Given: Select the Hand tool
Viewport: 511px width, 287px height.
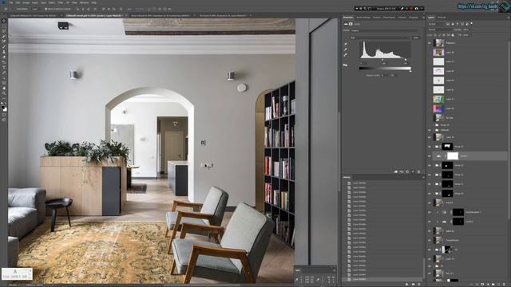Looking at the screenshot, I should (x=3, y=88).
